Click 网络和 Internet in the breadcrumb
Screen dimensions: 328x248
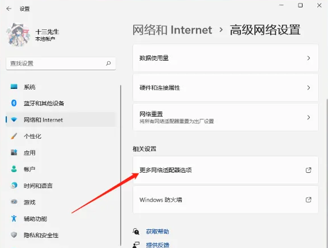click(172, 30)
